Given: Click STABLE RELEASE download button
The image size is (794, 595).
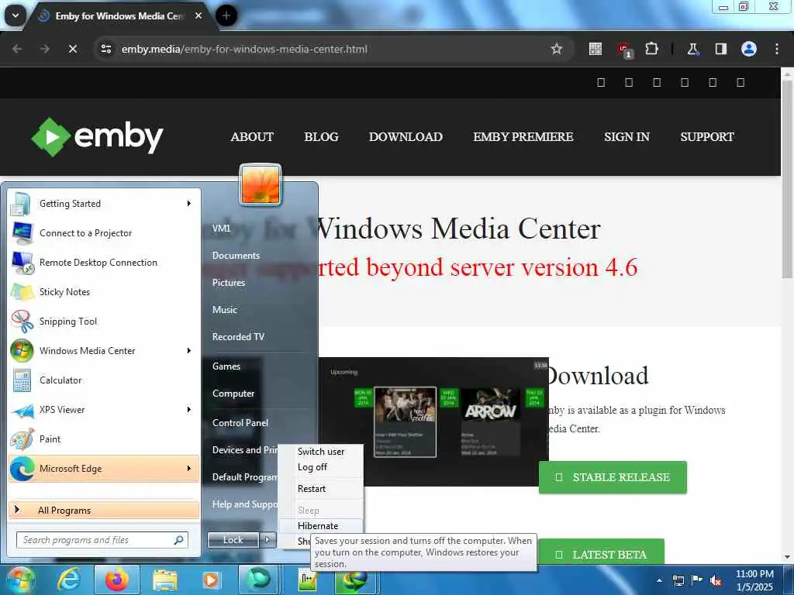Looking at the screenshot, I should 613,477.
